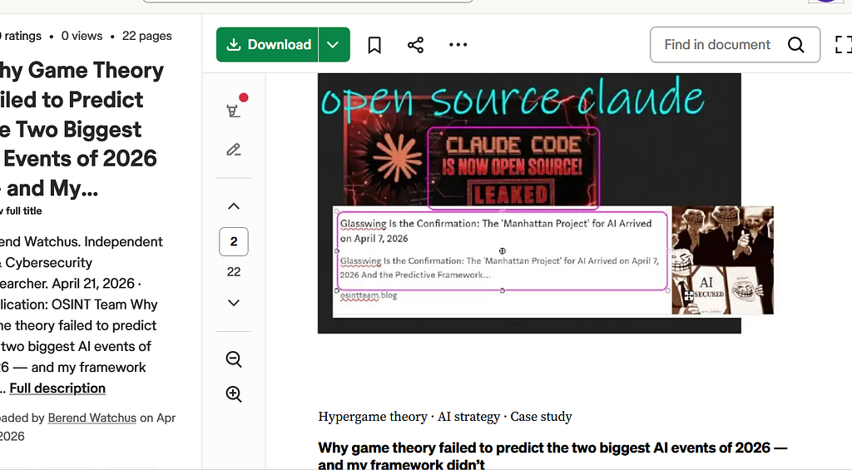852x470 pixels.
Task: Go to next page with down chevron
Action: point(234,303)
